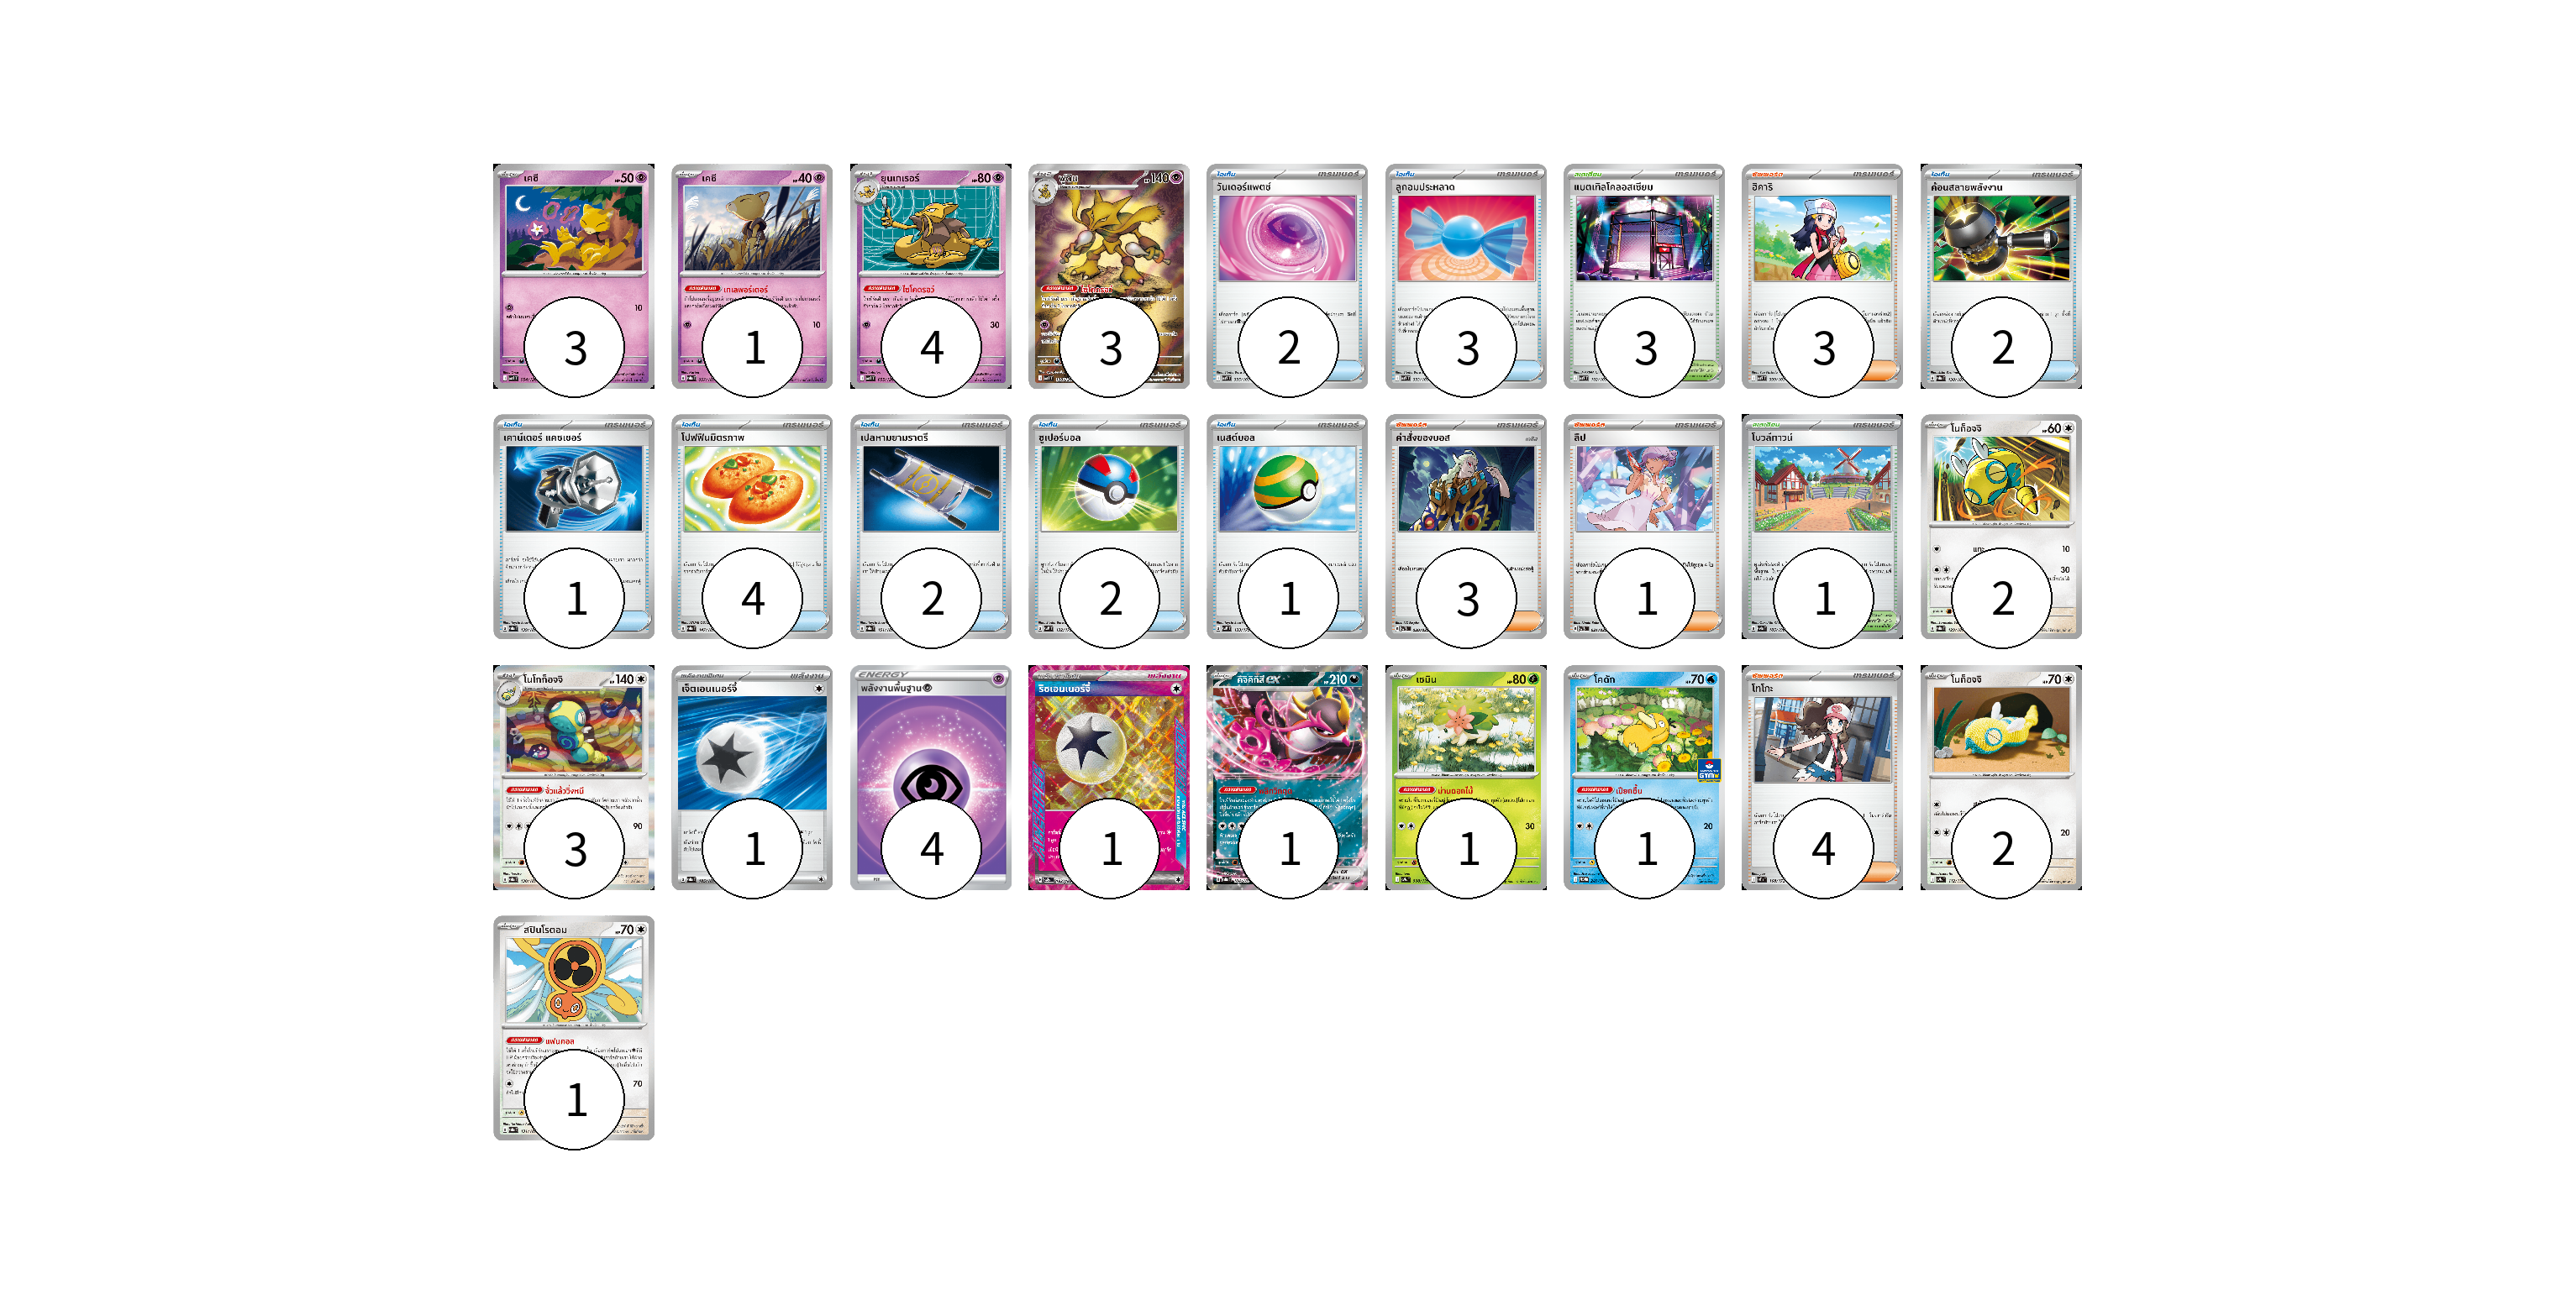Open the basic Psychic Energy card
This screenshot has width=2576, height=1305.
coord(930,778)
